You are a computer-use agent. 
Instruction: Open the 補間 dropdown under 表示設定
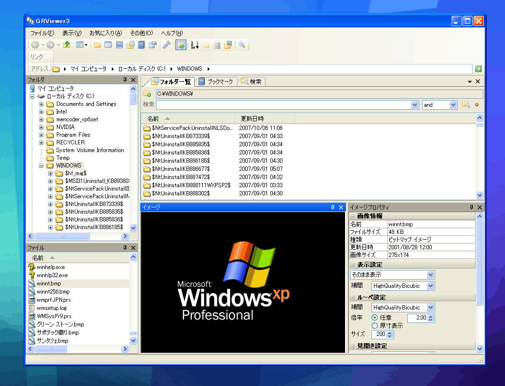[x=431, y=285]
